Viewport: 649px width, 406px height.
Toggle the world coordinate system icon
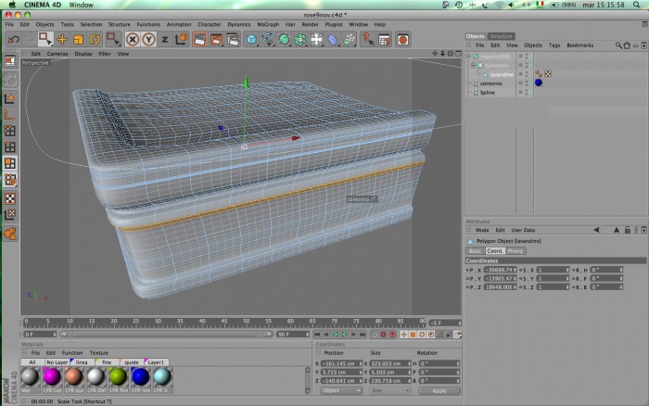click(181, 39)
